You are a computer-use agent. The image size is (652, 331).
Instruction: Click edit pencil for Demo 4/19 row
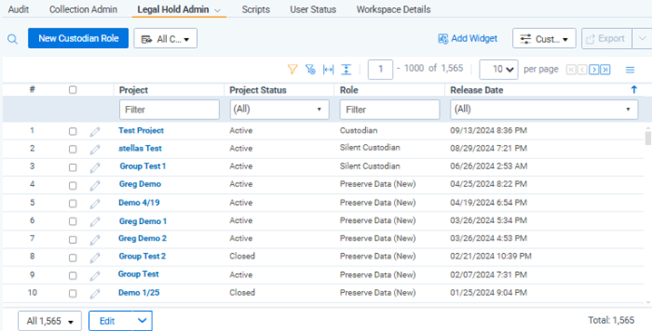click(x=95, y=203)
